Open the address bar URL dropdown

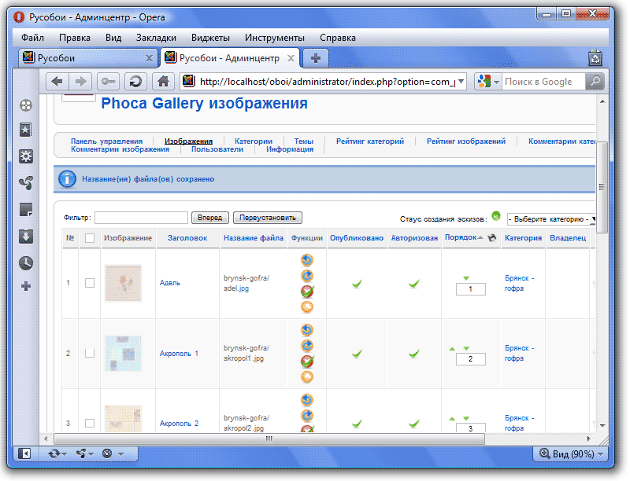tap(460, 81)
